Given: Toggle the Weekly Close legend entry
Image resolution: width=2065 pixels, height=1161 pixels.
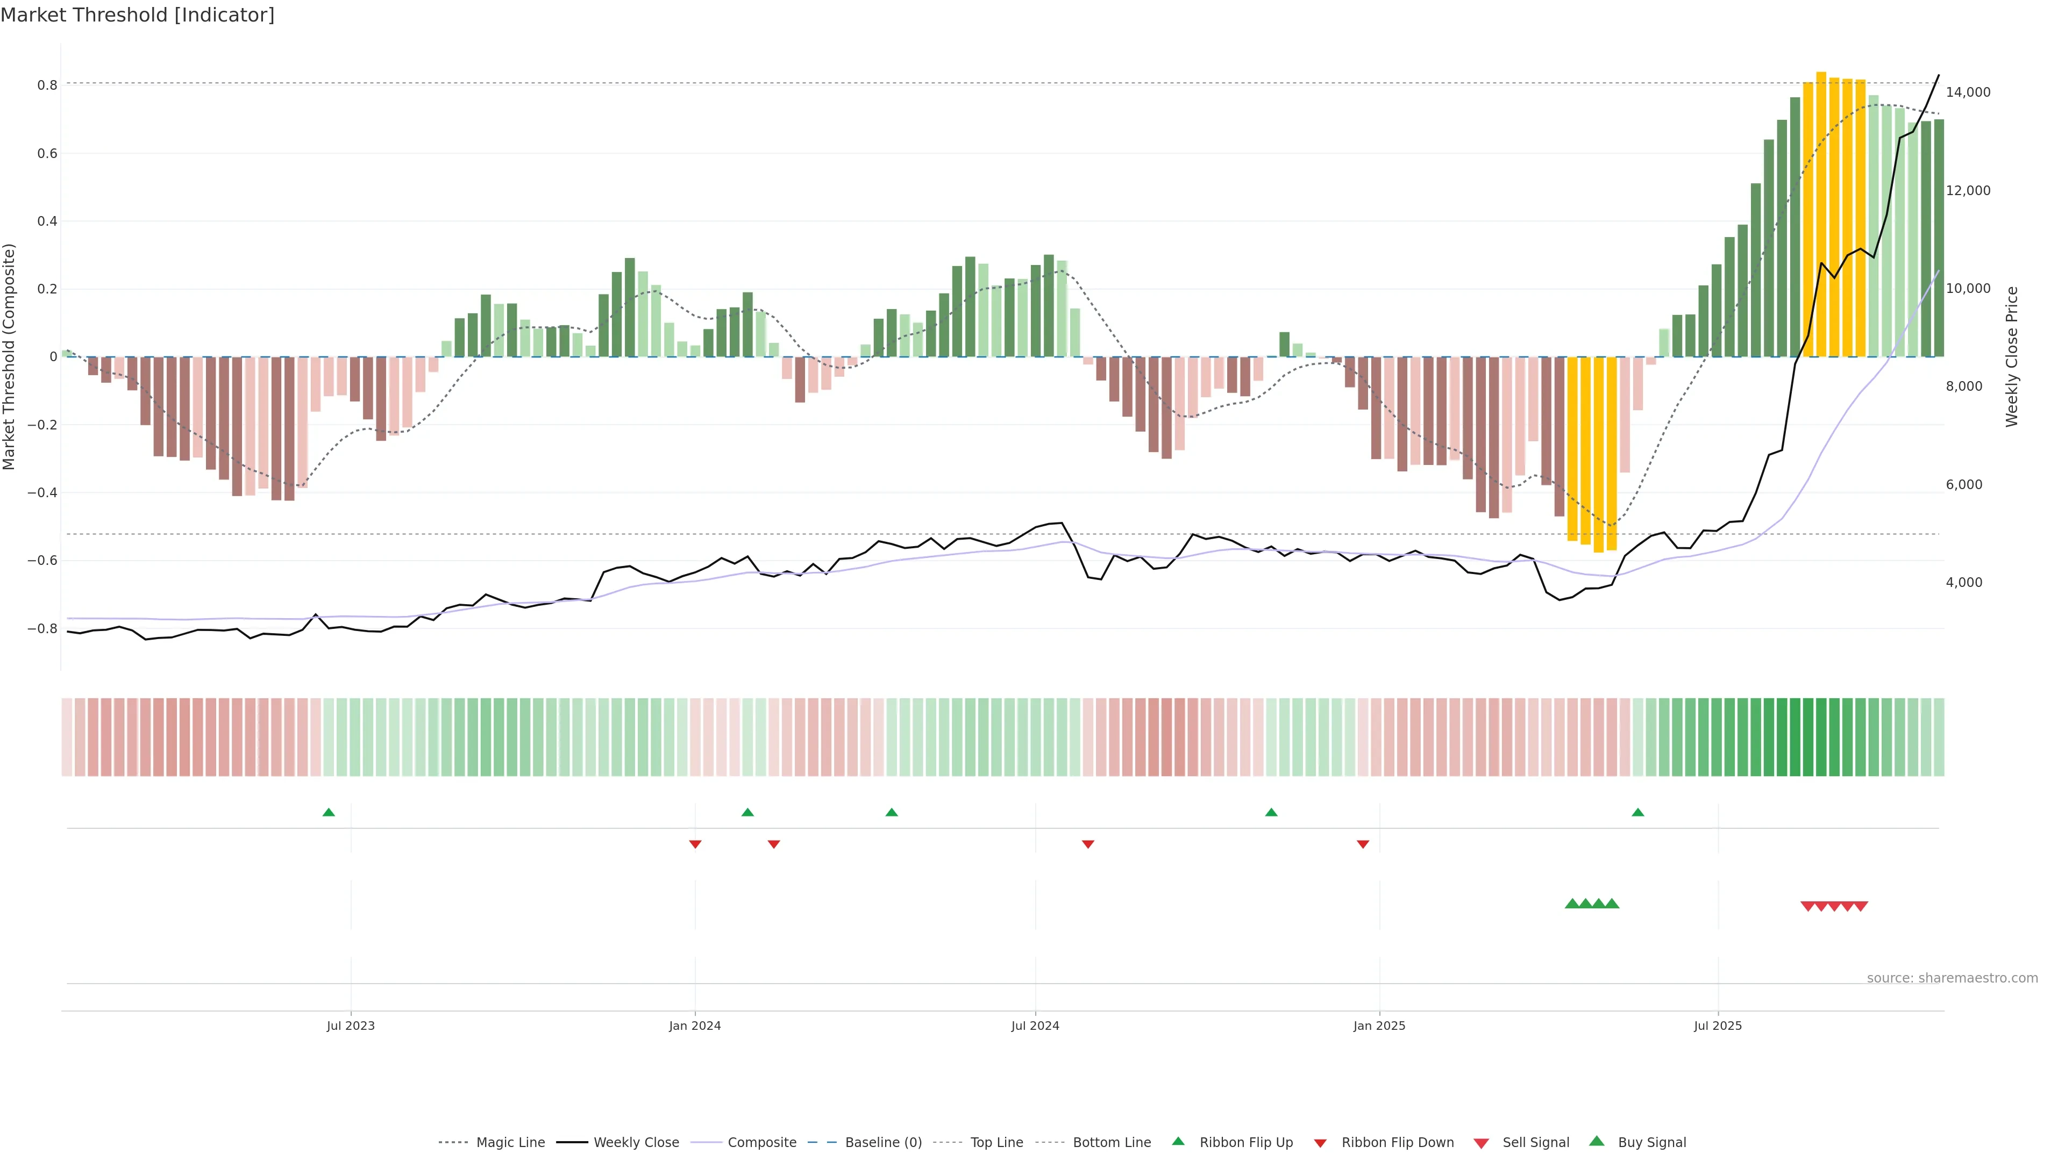Looking at the screenshot, I should (636, 1143).
